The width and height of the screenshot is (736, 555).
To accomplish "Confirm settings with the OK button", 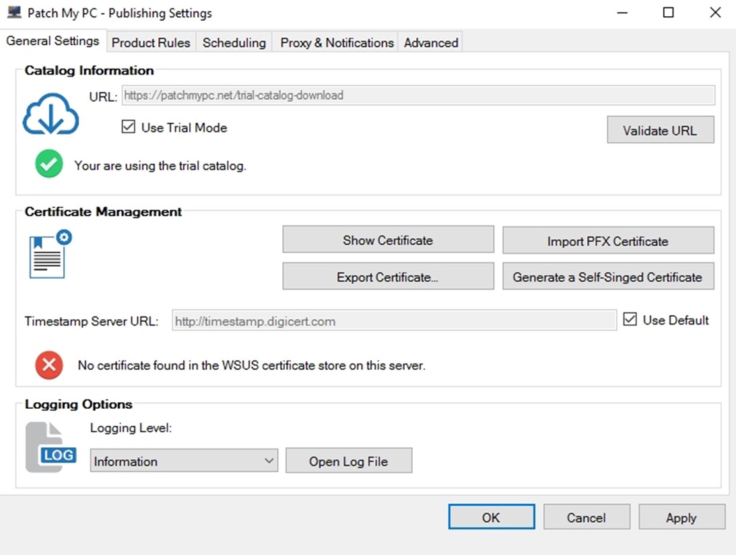I will click(492, 517).
